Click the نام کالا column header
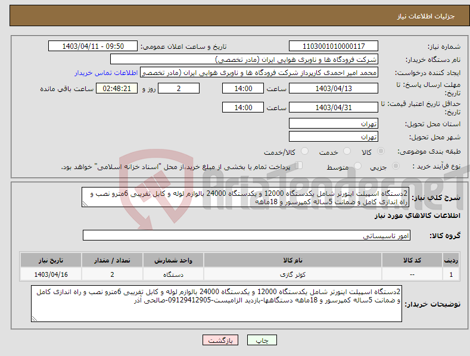Viewport: 470px width, 356px height. (292, 260)
